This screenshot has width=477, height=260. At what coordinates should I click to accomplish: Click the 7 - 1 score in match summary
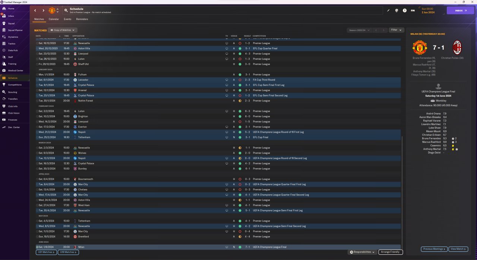tap(438, 48)
